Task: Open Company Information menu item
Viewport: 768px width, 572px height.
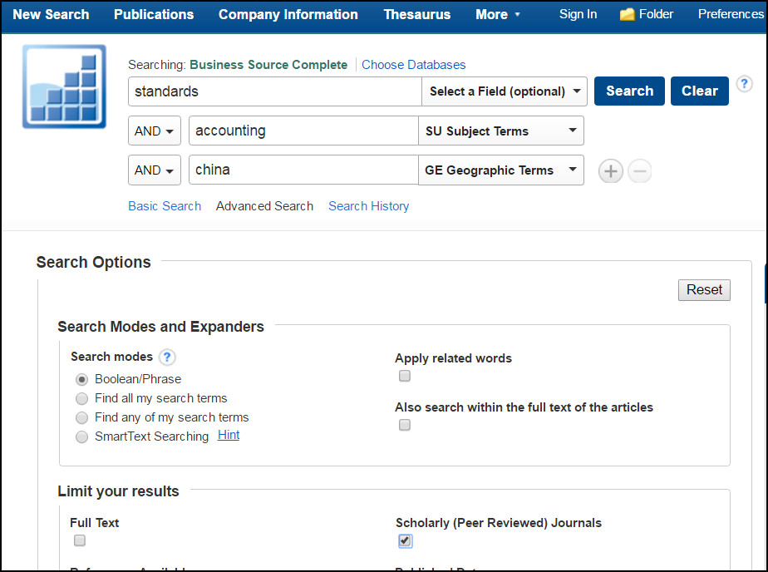Action: pyautogui.click(x=288, y=15)
